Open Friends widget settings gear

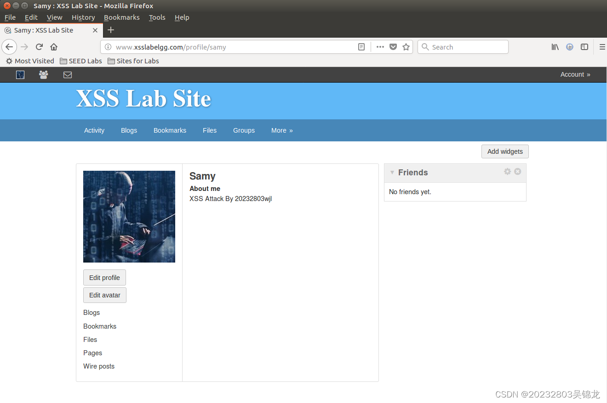(x=508, y=171)
